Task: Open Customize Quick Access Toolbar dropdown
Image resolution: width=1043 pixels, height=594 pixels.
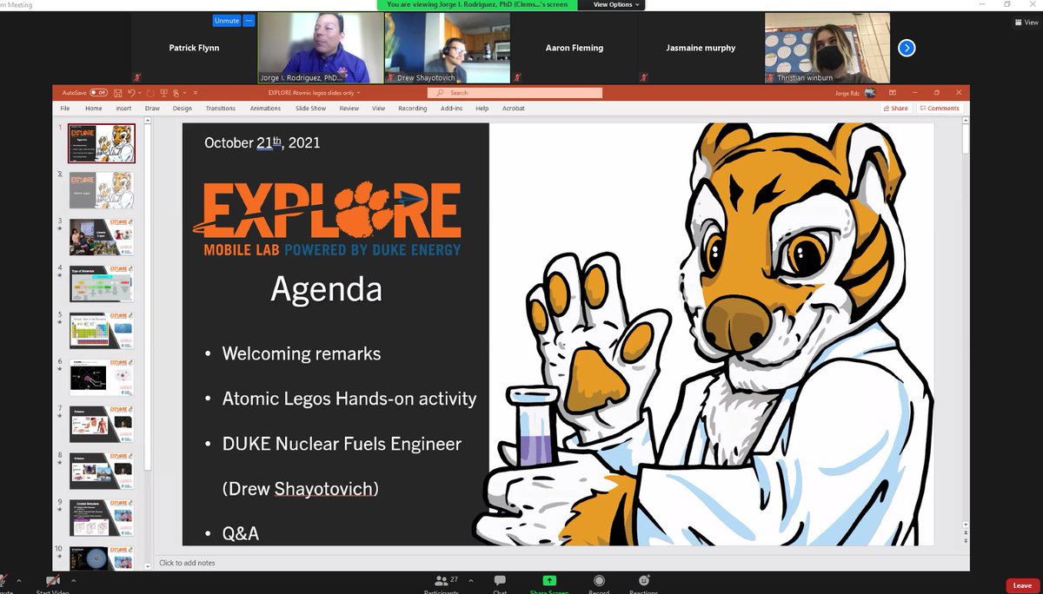Action: pyautogui.click(x=196, y=93)
